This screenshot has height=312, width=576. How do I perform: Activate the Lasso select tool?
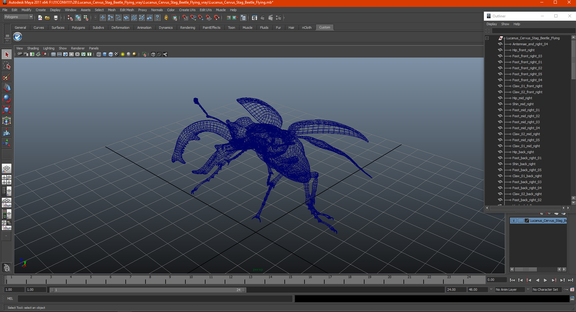(x=7, y=66)
